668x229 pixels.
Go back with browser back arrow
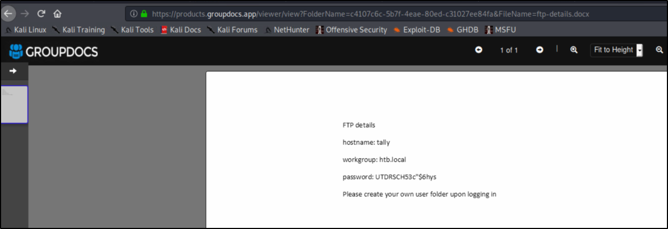[9, 14]
